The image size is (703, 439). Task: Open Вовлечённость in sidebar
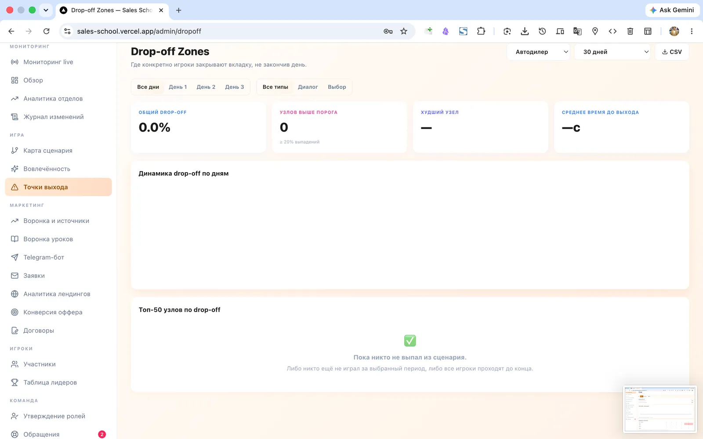(x=58, y=169)
